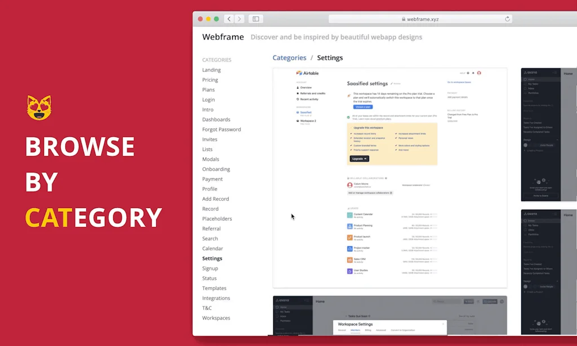
Task: Open the Forgot Password category
Action: coord(221,130)
